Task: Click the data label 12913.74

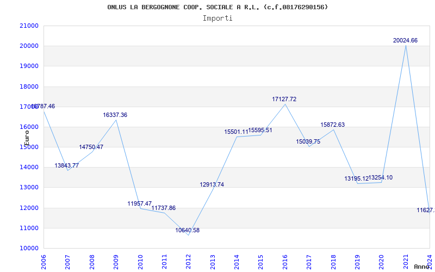Action: [x=212, y=184]
